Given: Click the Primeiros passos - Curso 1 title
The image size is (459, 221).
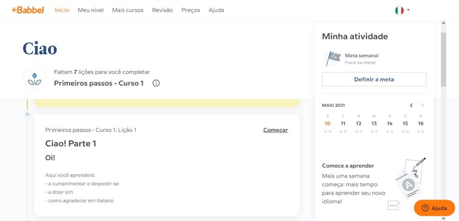Looking at the screenshot, I should pos(99,83).
